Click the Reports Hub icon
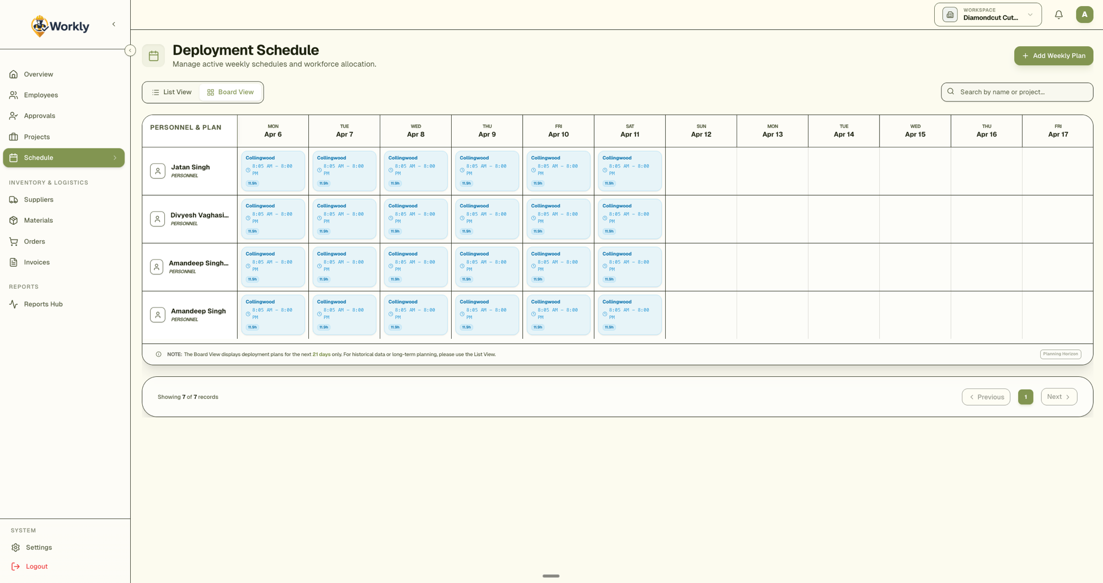The width and height of the screenshot is (1103, 583). (x=13, y=304)
